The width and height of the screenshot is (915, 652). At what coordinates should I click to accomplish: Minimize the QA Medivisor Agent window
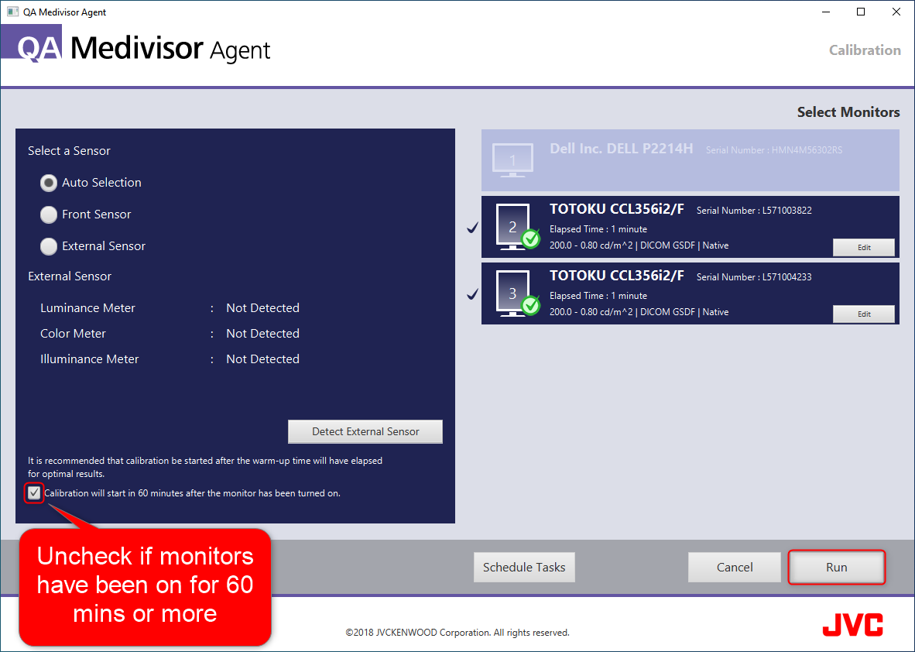click(x=826, y=12)
